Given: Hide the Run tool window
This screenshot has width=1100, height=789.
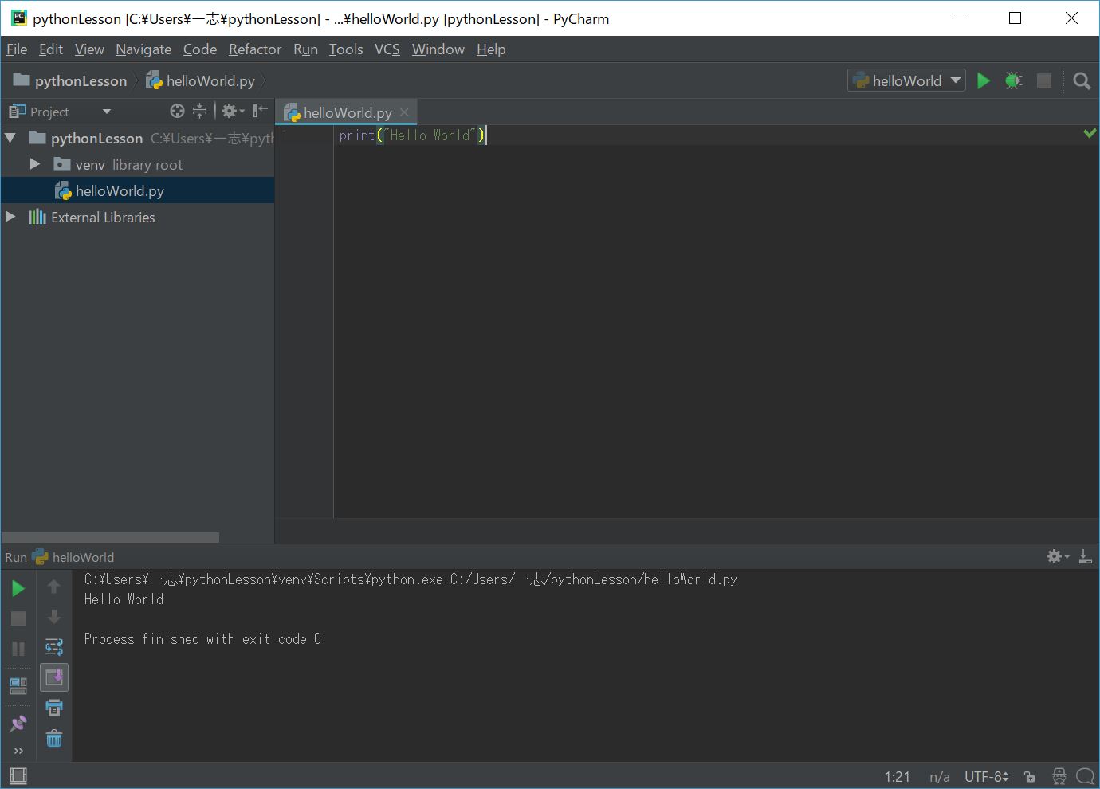Looking at the screenshot, I should tap(1085, 556).
